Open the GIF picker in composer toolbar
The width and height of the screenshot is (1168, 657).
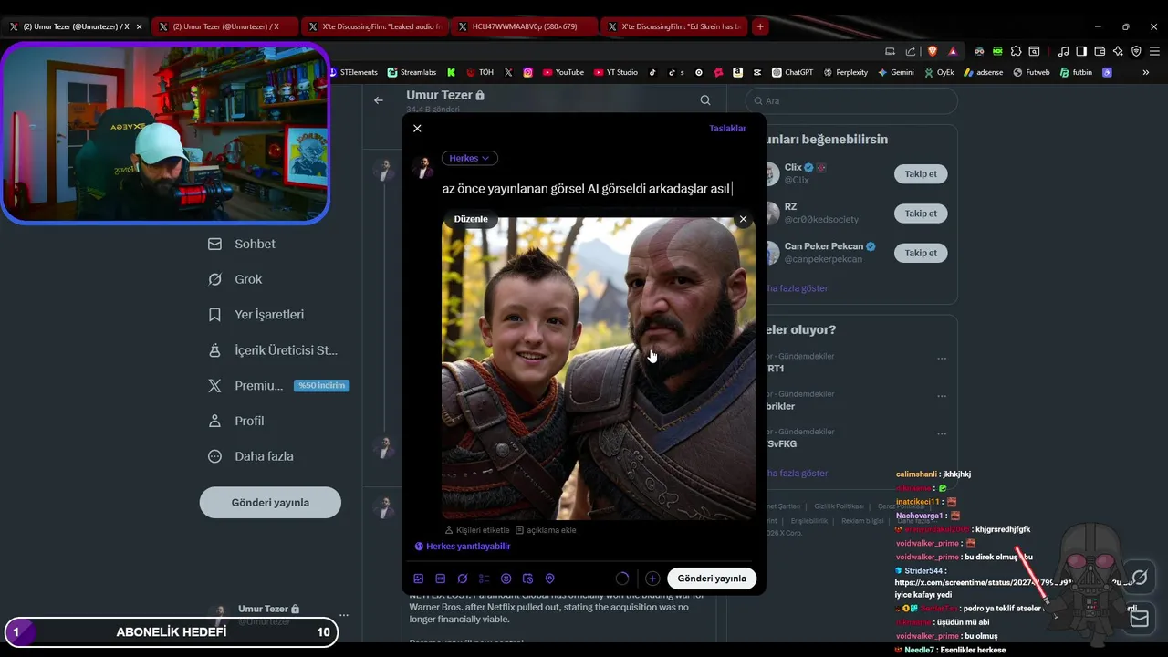click(441, 579)
